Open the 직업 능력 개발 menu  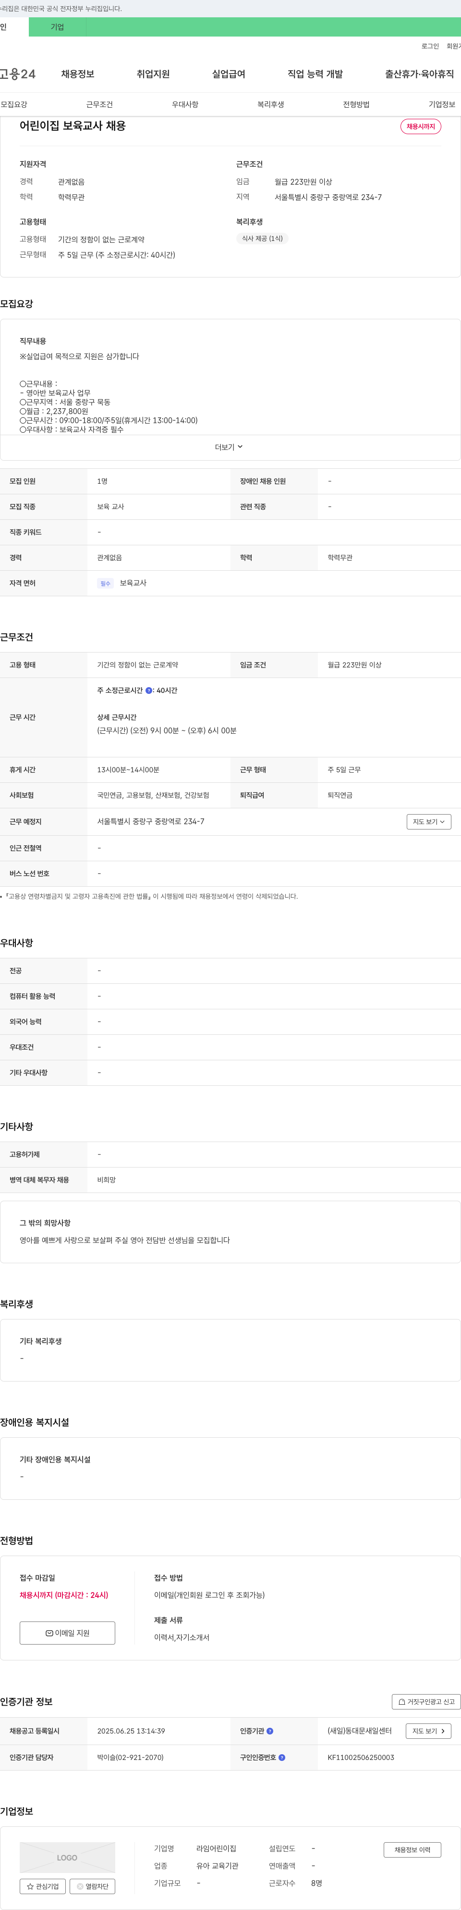coord(315,74)
